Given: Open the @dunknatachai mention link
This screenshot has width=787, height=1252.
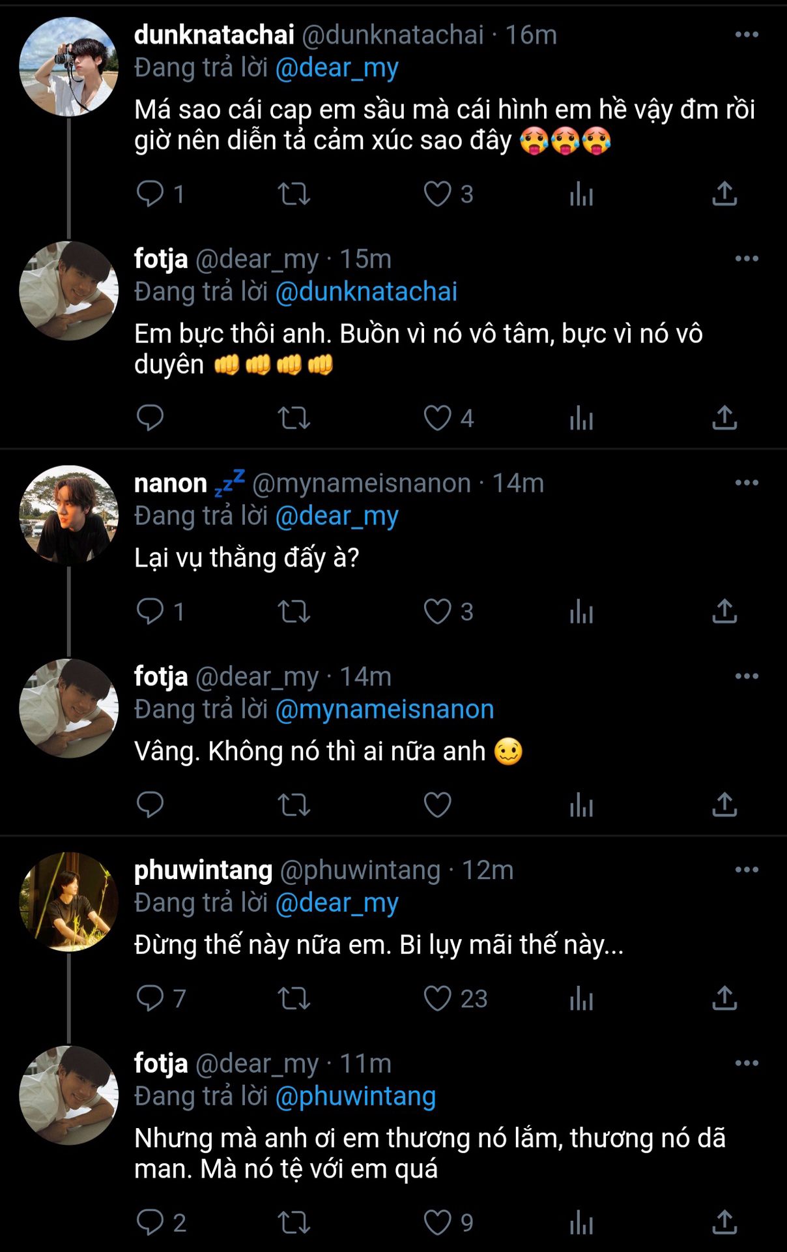Looking at the screenshot, I should (x=366, y=291).
